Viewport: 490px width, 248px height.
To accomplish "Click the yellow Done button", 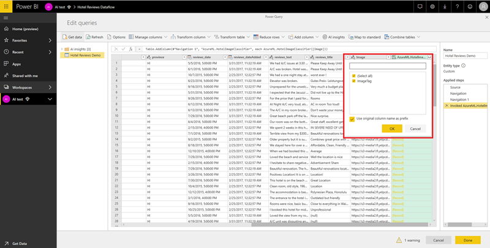I will (468, 240).
